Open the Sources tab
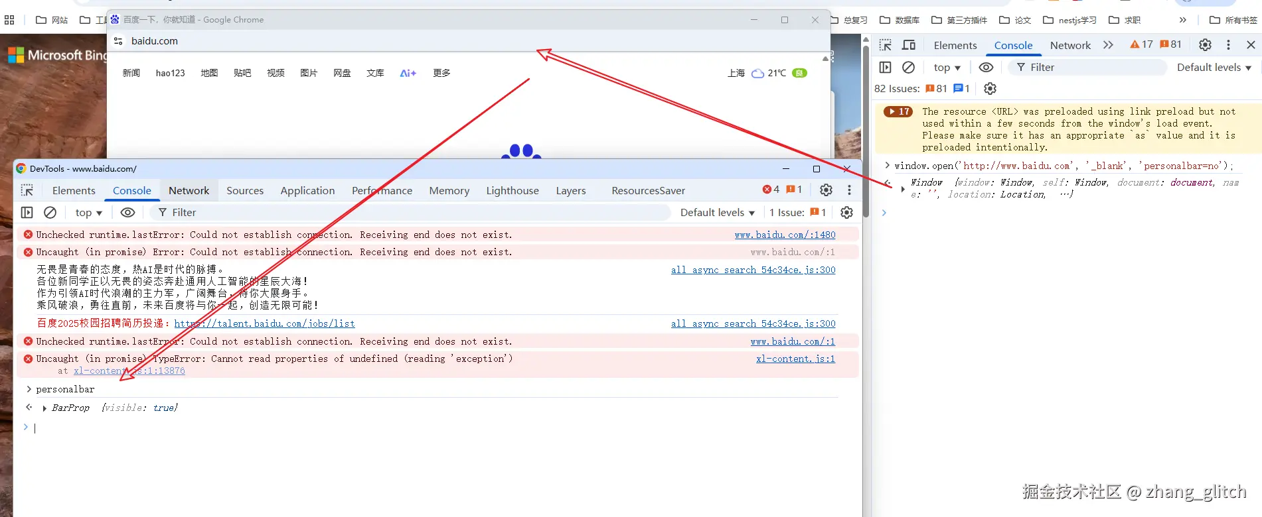The height and width of the screenshot is (517, 1262). point(245,190)
